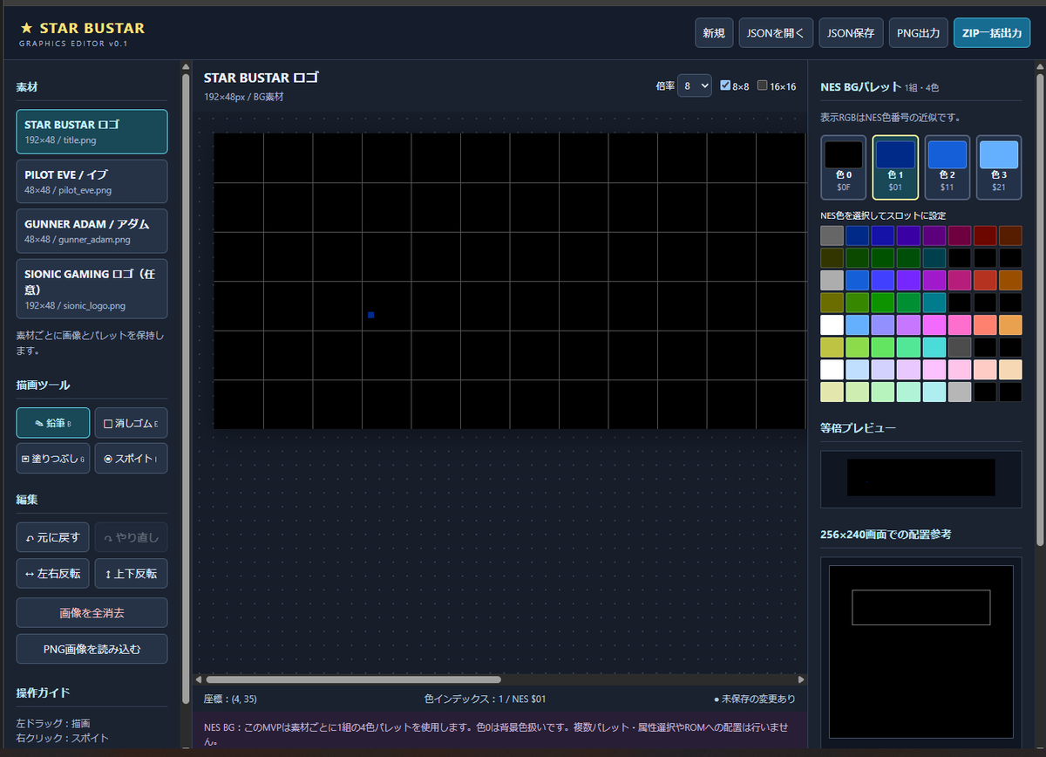Pick the bright turquoise NES color swatch
This screenshot has height=757, width=1046.
coord(934,347)
